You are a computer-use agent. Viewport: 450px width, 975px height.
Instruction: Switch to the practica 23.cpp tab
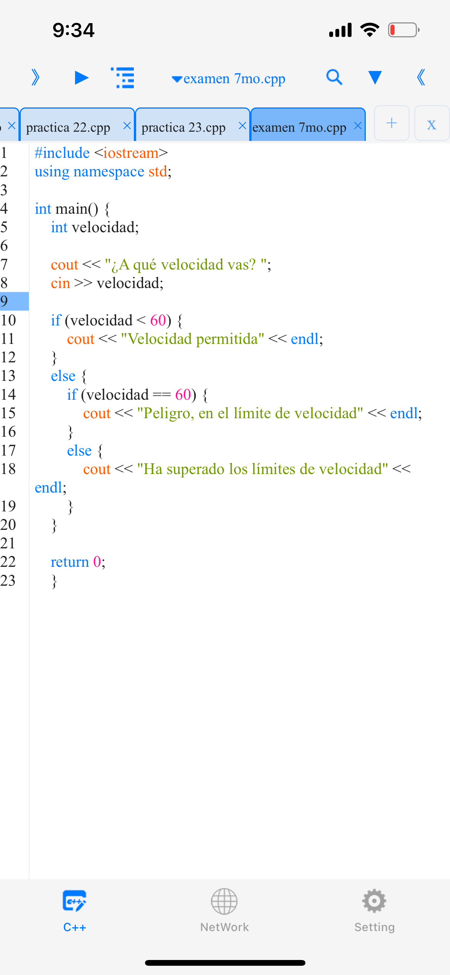coord(184,127)
